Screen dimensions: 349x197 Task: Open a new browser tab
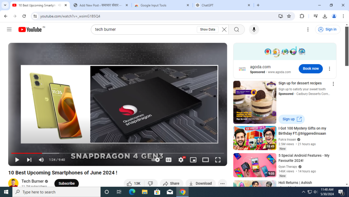pos(258,5)
